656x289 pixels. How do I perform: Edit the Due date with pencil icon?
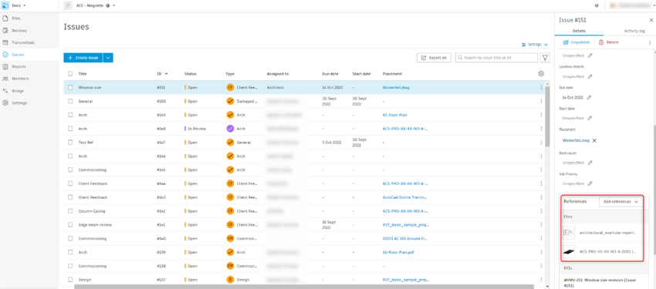pyautogui.click(x=589, y=97)
